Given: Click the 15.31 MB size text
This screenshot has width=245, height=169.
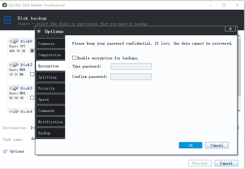Looking at the screenshot, I should [16, 74].
